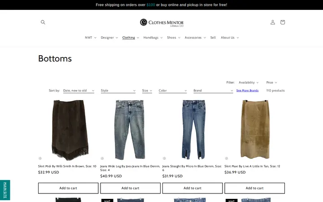Click the gray dot under Joes Jeans
The height and width of the screenshot is (202, 323).
pos(102,158)
